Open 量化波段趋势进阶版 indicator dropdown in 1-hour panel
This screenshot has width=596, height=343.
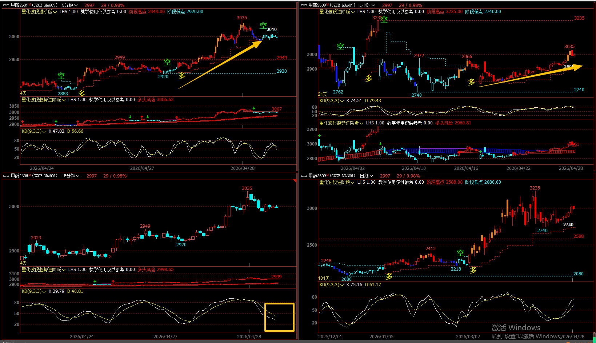point(341,123)
